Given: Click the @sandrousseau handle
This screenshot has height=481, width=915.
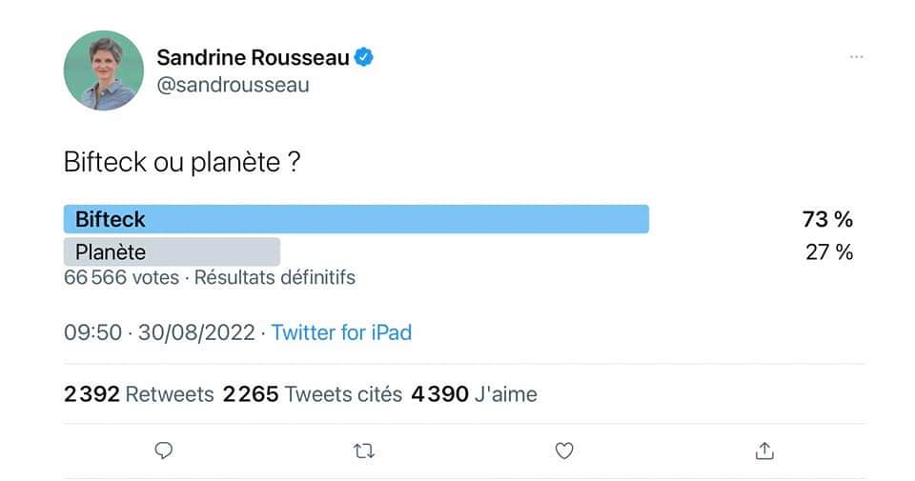Looking at the screenshot, I should coord(233,85).
